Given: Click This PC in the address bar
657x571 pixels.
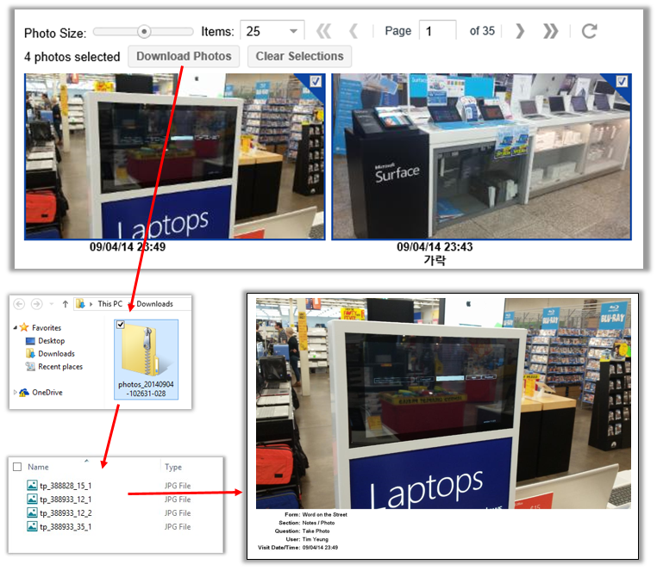Looking at the screenshot, I should tap(110, 304).
